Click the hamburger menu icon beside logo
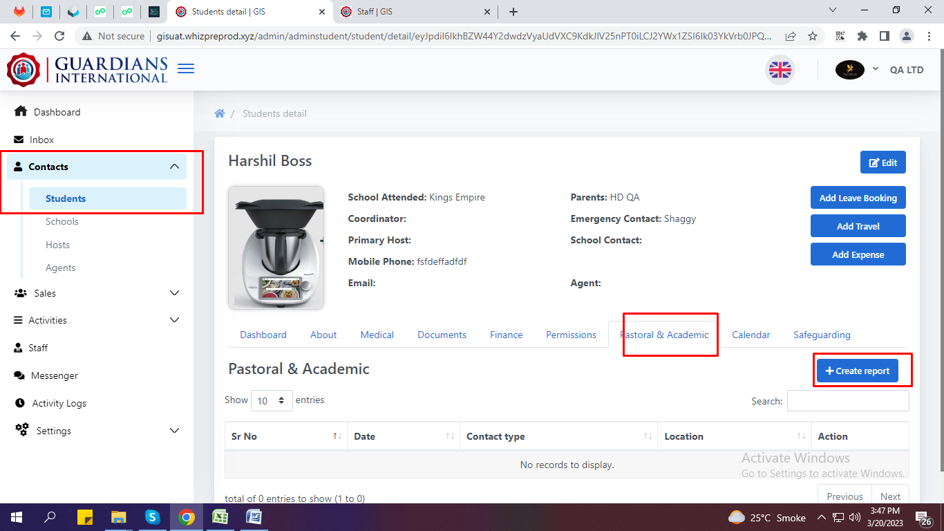 tap(186, 68)
